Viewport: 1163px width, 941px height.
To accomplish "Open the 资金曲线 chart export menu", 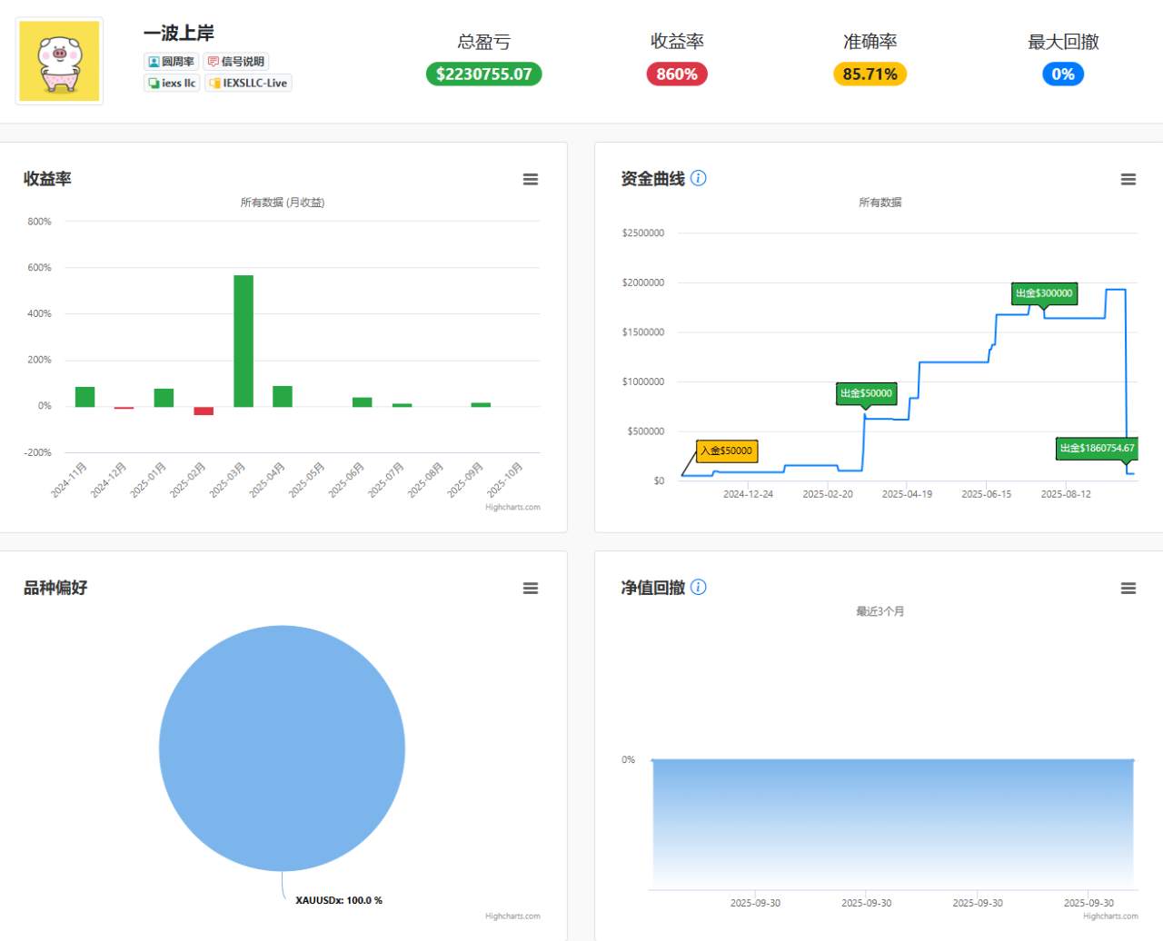I will coord(1128,179).
